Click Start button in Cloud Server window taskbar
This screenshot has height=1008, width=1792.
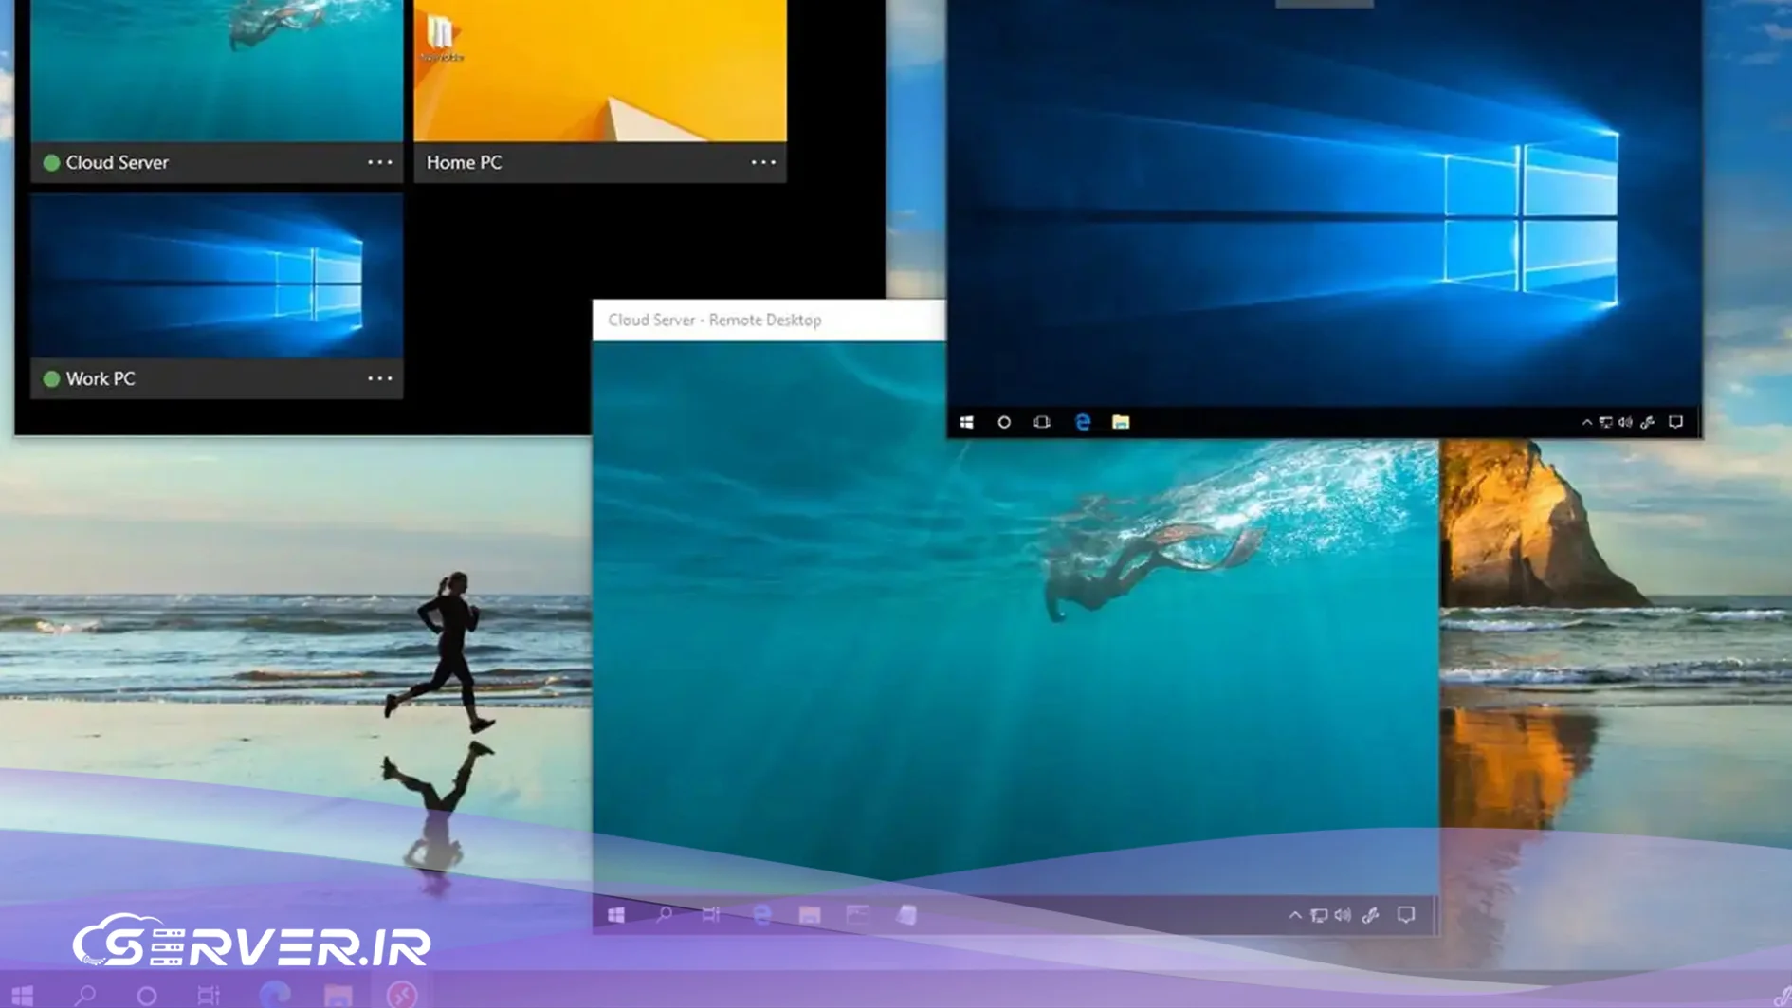pos(616,915)
